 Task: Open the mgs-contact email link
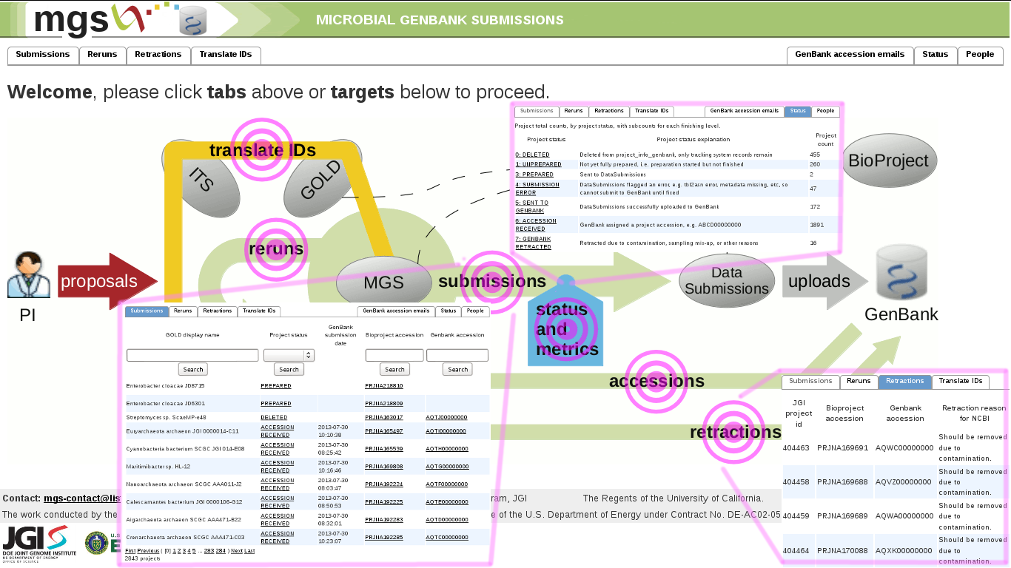81,498
